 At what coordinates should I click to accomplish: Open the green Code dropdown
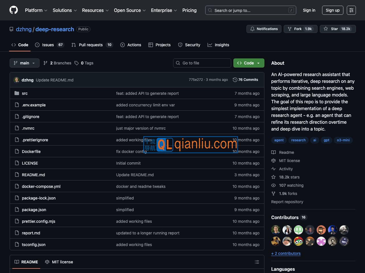point(248,63)
